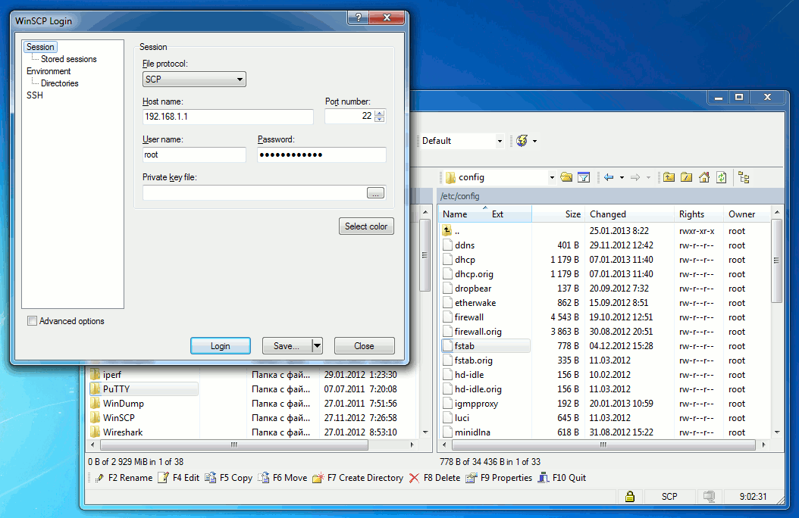Go to home directory icon
This screenshot has height=518, width=799.
pyautogui.click(x=703, y=177)
